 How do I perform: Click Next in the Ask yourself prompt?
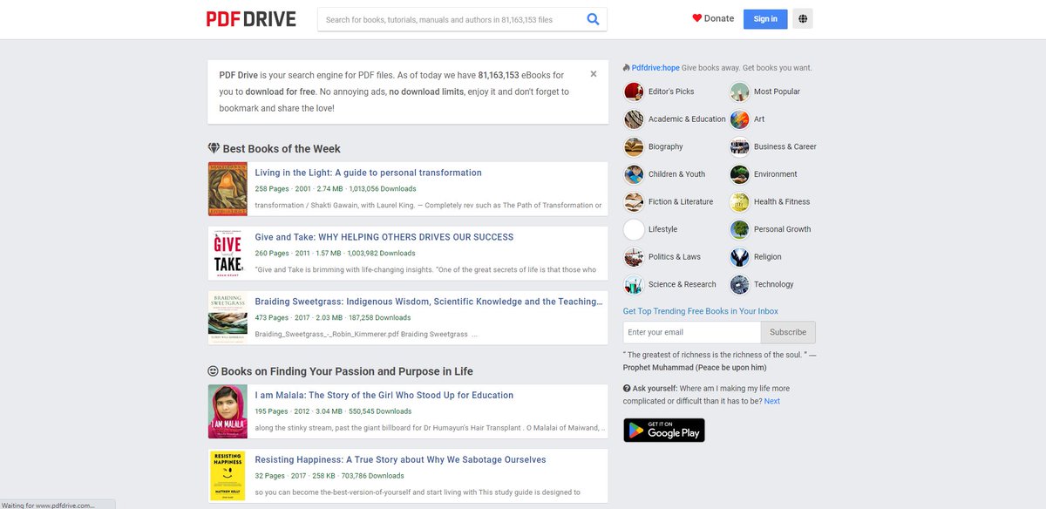click(x=772, y=402)
